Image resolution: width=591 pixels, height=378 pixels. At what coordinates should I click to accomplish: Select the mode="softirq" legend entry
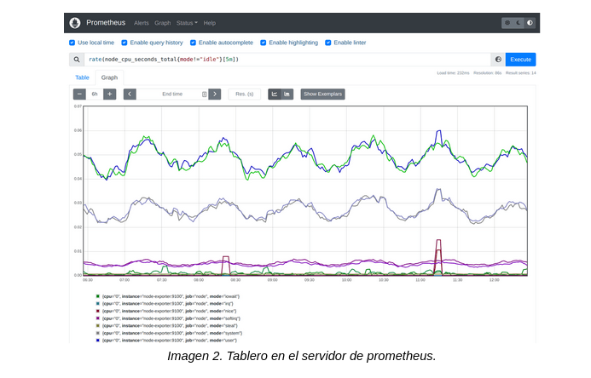point(171,318)
